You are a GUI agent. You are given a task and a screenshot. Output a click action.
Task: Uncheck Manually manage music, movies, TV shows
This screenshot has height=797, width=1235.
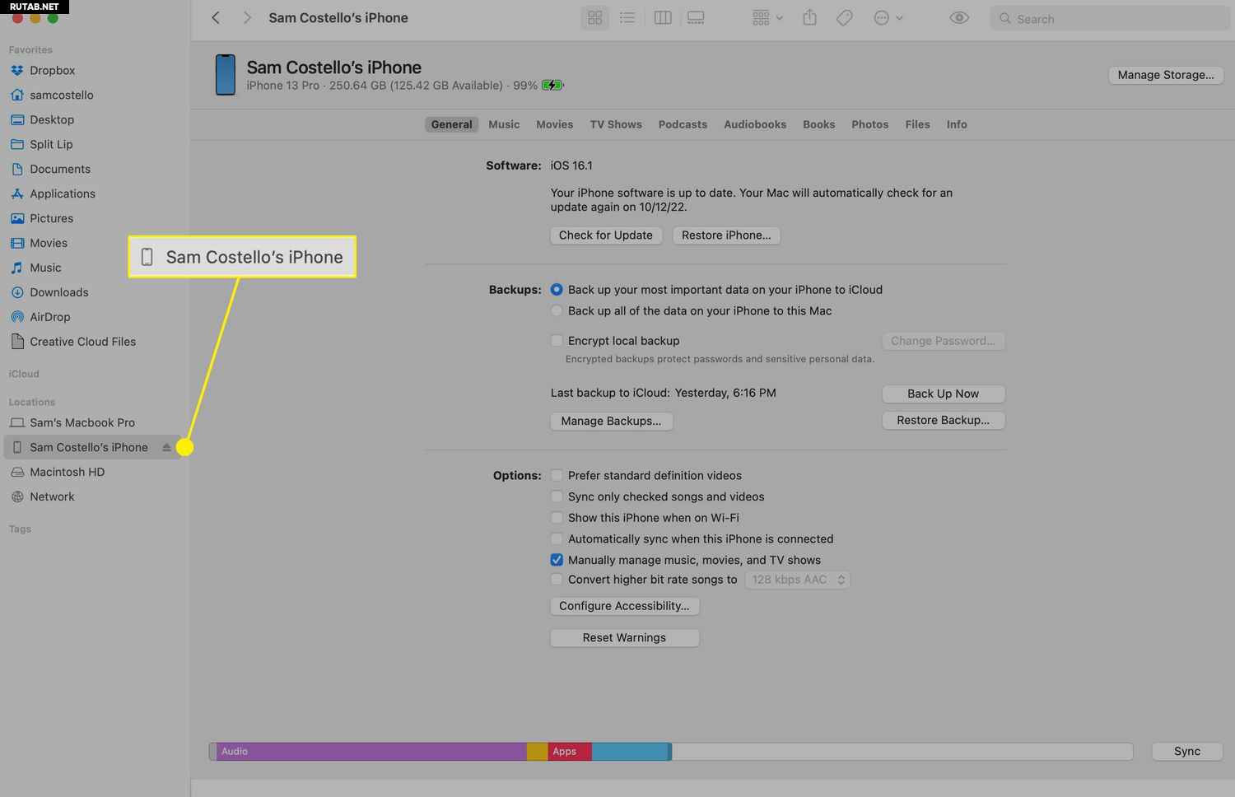pos(557,560)
